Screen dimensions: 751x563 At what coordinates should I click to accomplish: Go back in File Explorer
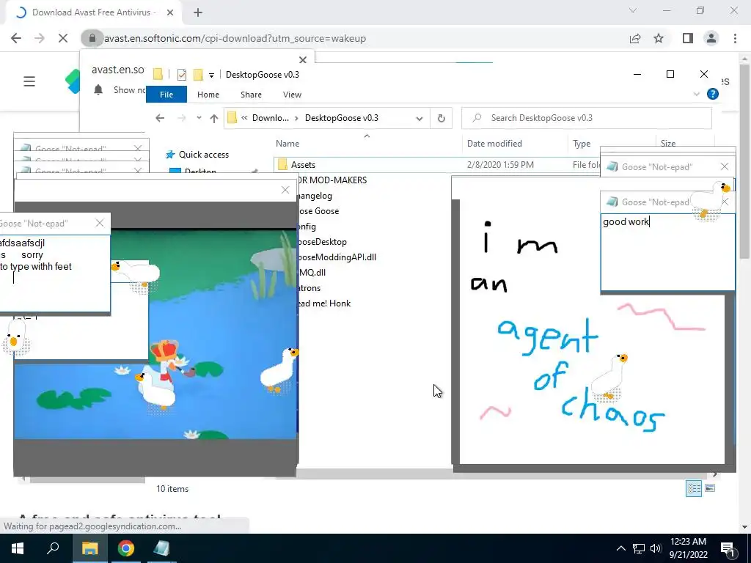point(160,118)
